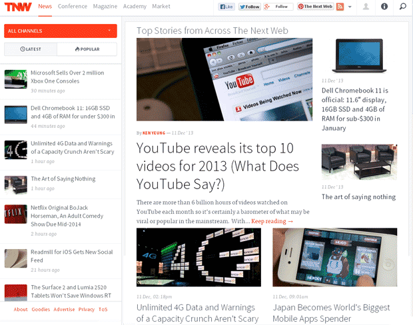Click the Privacy footer link
Image resolution: width=413 pixels, height=325 pixels.
87,310
